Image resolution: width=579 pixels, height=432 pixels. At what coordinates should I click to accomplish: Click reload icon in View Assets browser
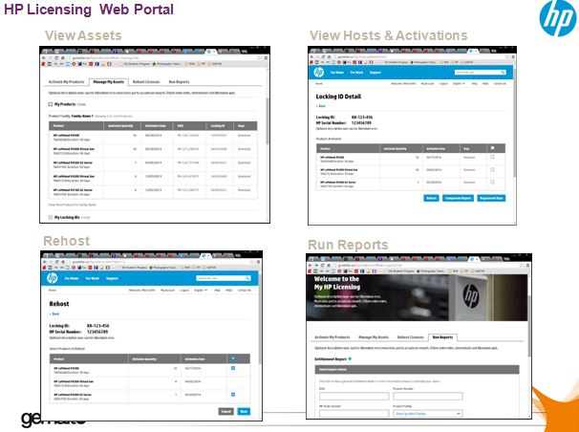point(56,58)
